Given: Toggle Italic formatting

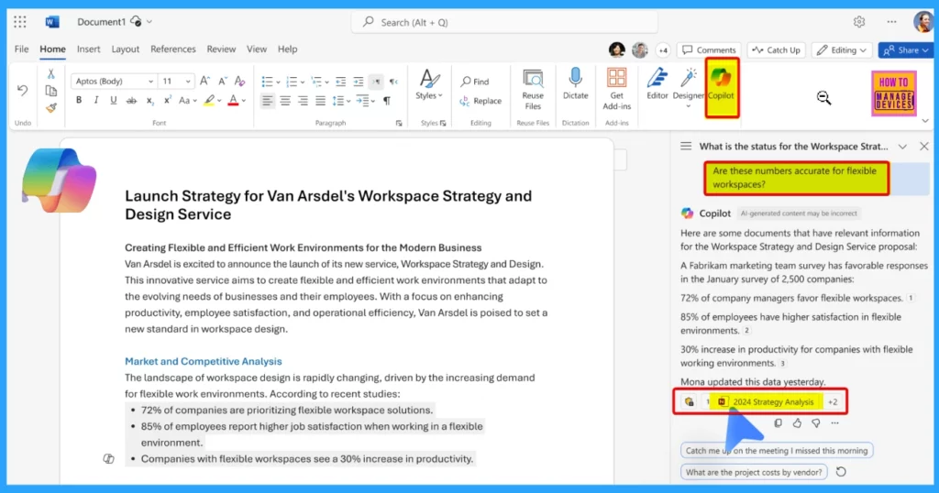Looking at the screenshot, I should (95, 101).
